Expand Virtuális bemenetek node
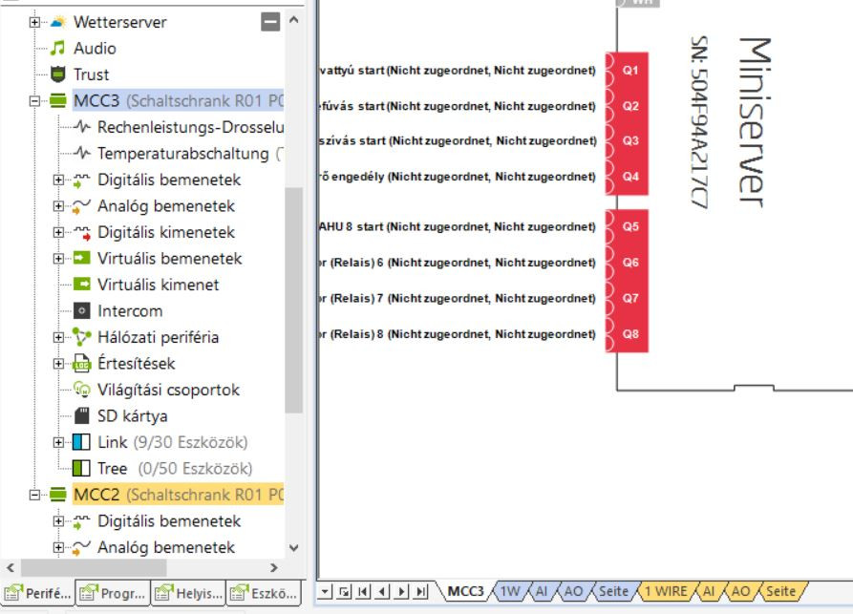Viewport: 853px width, 614px height. click(58, 258)
